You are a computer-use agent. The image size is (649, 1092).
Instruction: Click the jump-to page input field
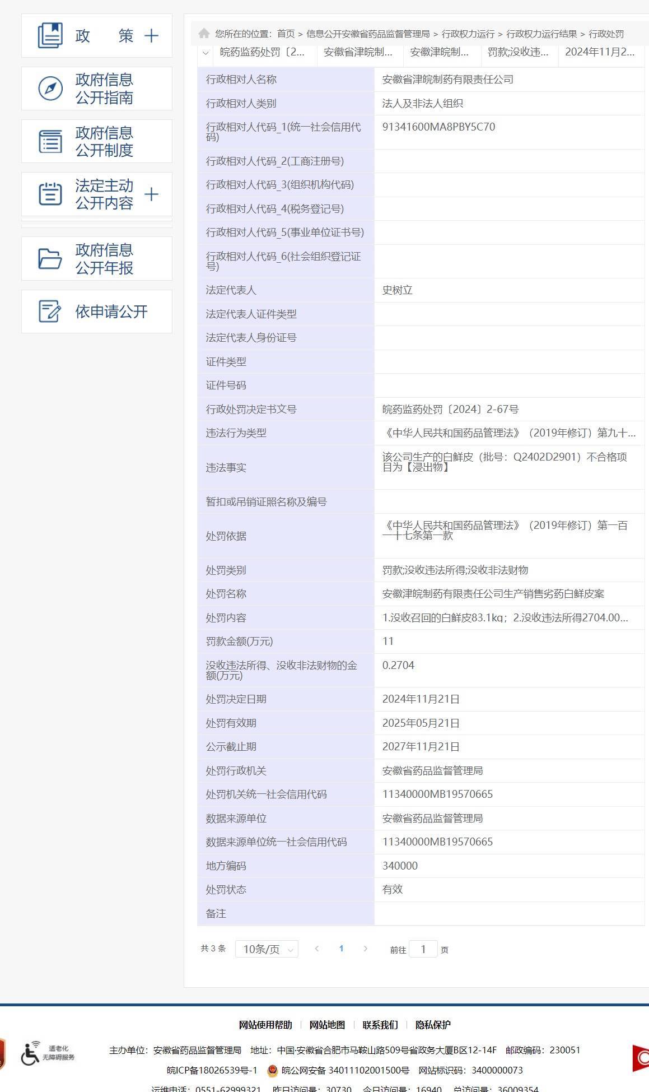pos(423,949)
